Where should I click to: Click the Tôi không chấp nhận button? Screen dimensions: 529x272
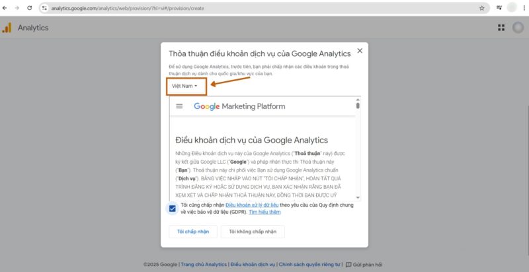[x=253, y=232]
